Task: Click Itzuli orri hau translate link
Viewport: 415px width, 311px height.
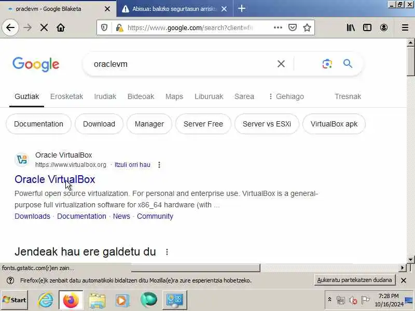Action: [132, 165]
